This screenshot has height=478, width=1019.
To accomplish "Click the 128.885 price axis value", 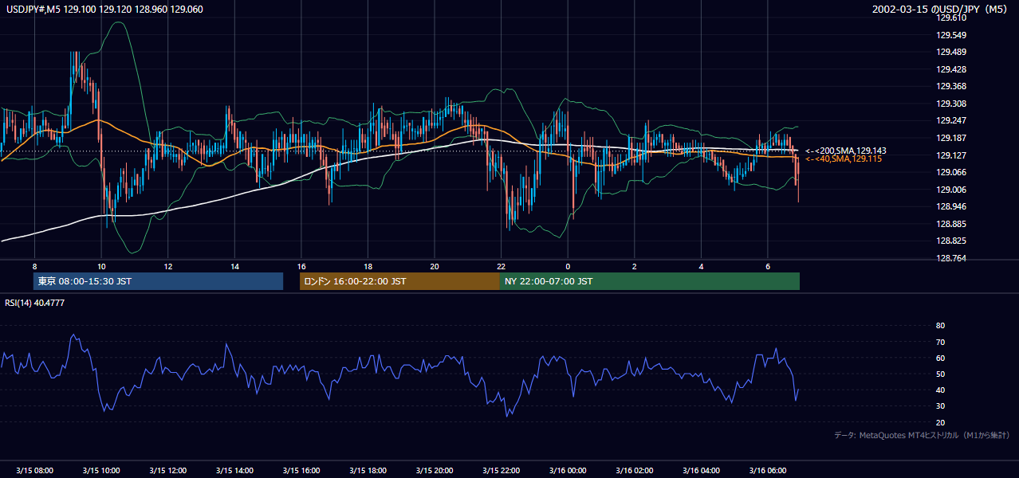I will click(951, 224).
